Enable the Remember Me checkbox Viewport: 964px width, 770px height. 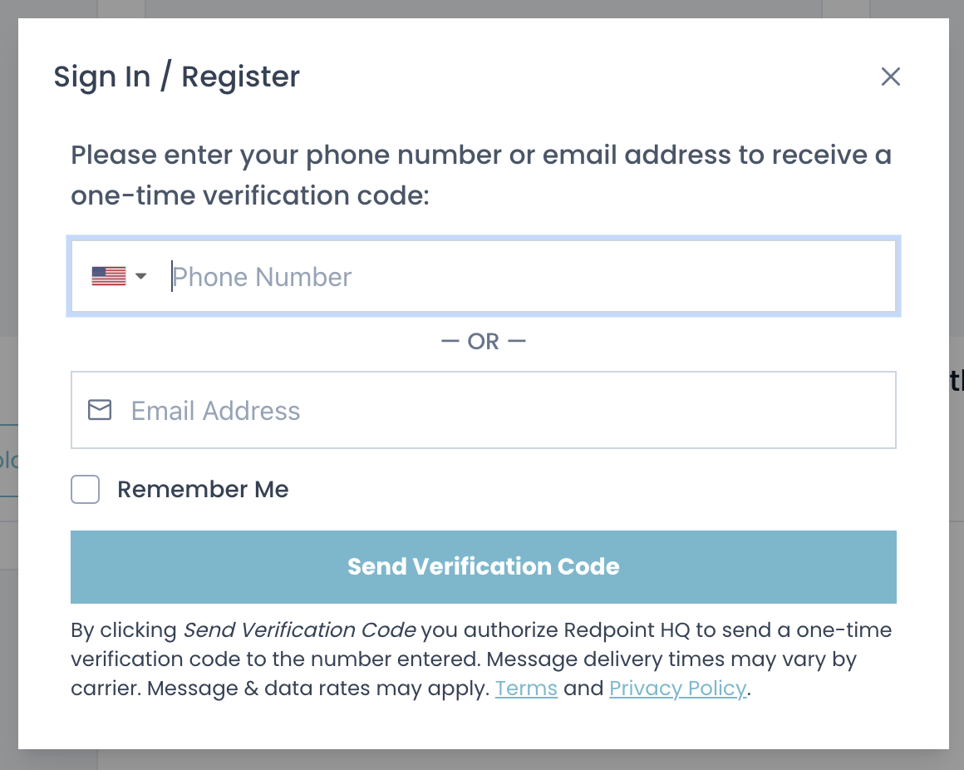click(86, 490)
